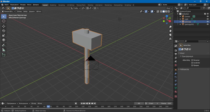Screen dimensions: 210x112
Task: Enable Affect Only Locations checkbox
Action: [192, 63]
